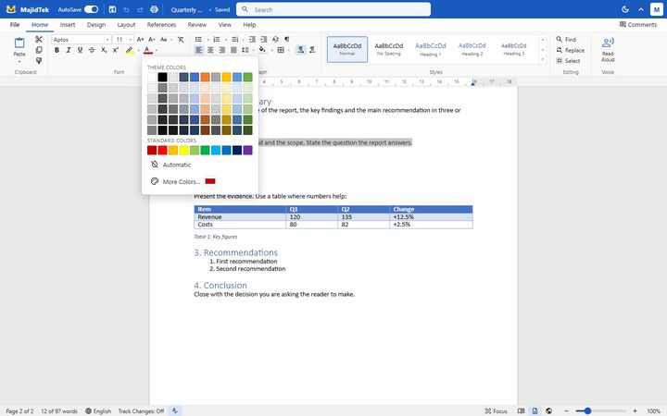Turn off the AutoSave switch
Screen dimensions: 667x416
coord(91,9)
